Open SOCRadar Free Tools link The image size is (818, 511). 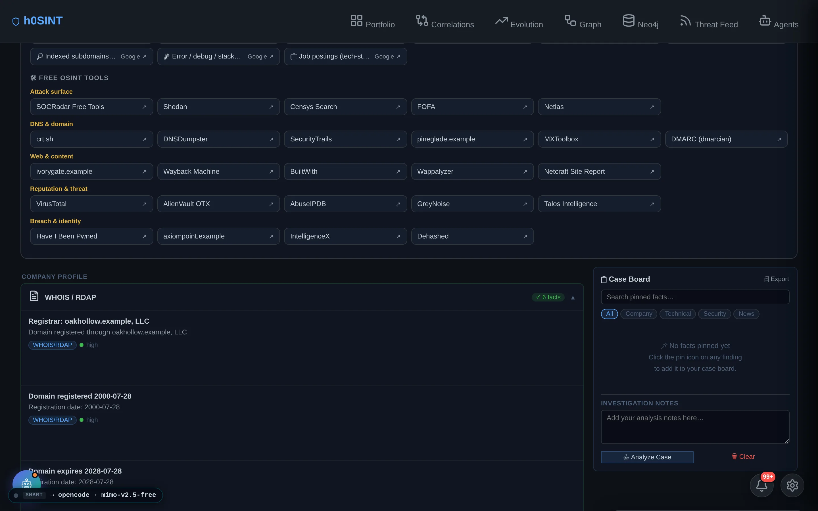[x=91, y=107]
